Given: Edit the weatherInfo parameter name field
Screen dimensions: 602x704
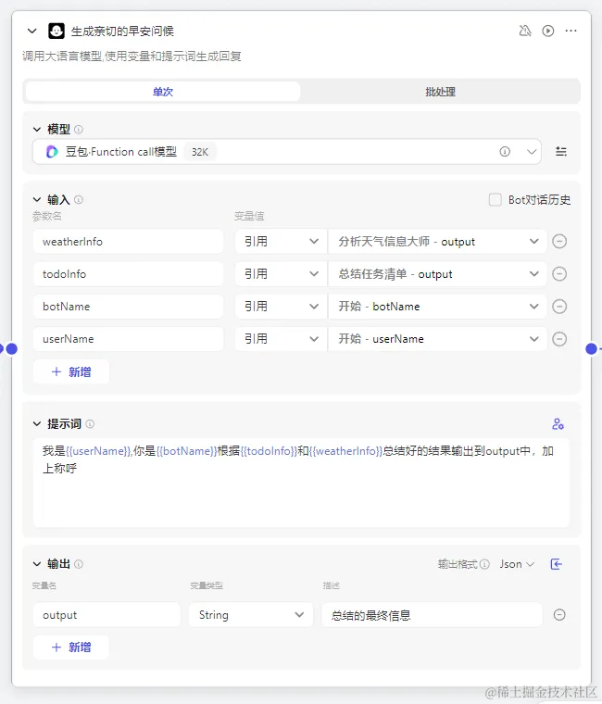Looking at the screenshot, I should tap(129, 242).
